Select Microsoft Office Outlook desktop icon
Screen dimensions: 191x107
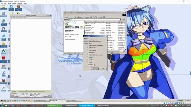4,45
